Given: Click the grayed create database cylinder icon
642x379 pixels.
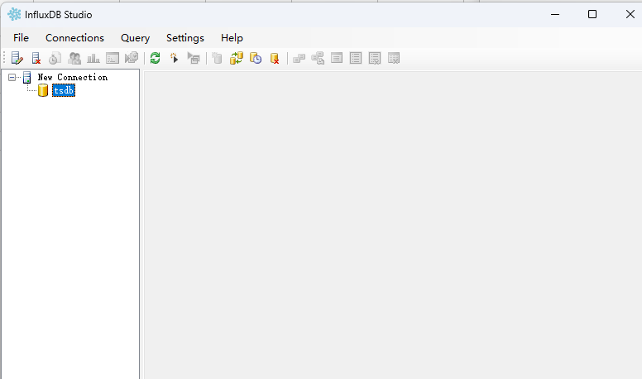Looking at the screenshot, I should coord(217,58).
